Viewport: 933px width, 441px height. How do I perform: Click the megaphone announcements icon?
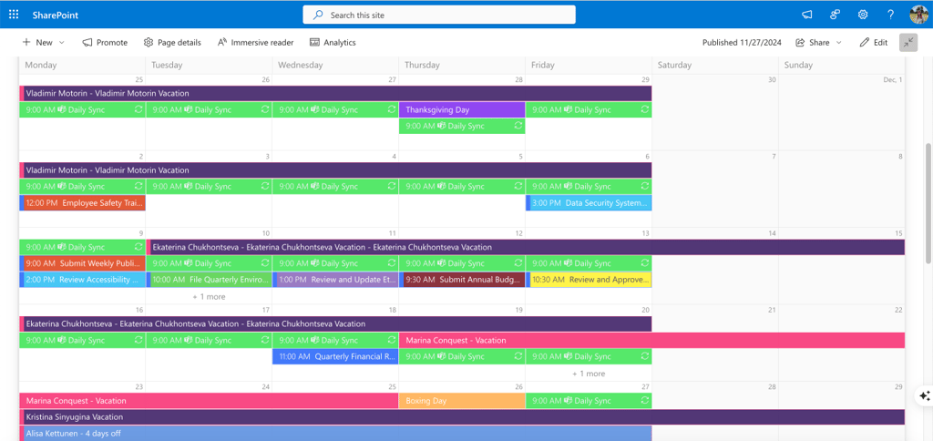click(x=807, y=15)
